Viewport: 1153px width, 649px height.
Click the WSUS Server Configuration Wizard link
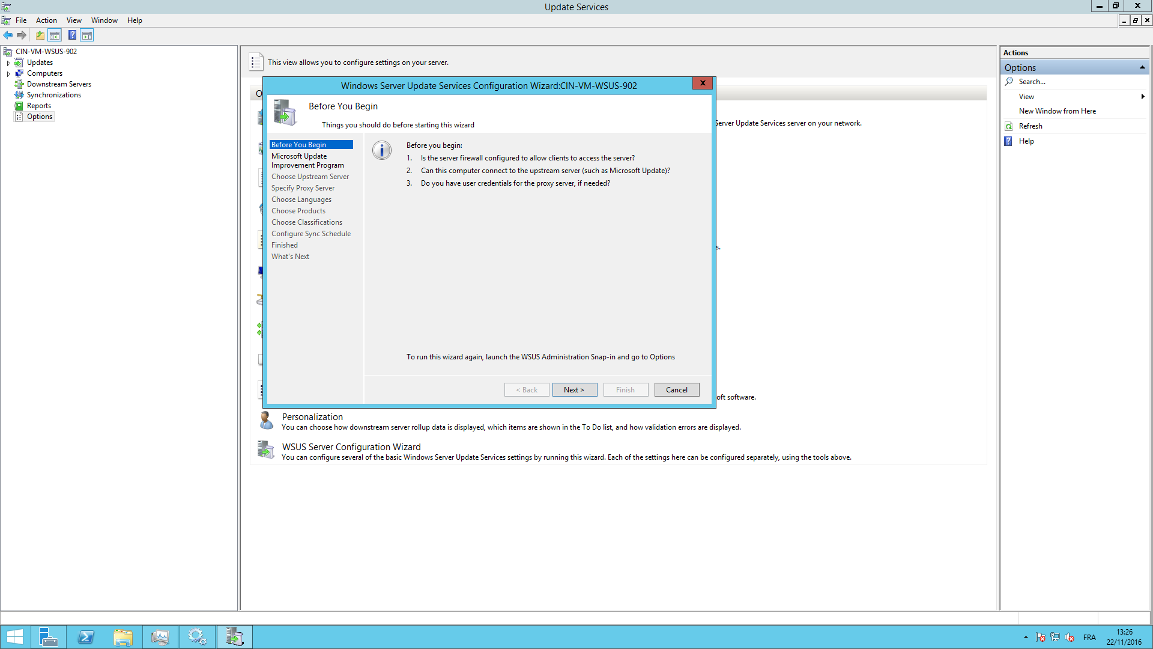(351, 447)
